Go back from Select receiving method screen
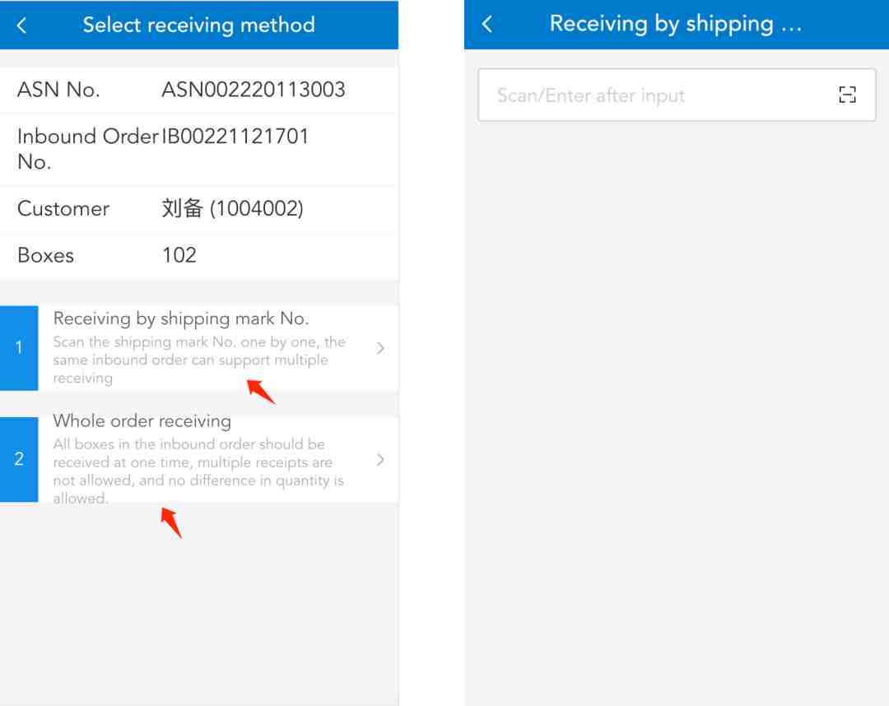Viewport: 889px width, 706px height. pos(21,25)
